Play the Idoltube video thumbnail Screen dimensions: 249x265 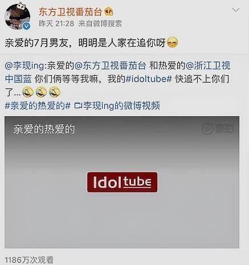pyautogui.click(x=122, y=182)
